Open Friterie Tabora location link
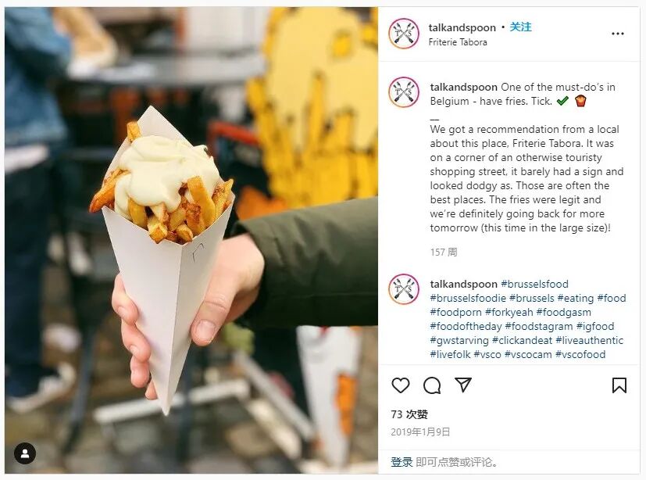The width and height of the screenshot is (646, 480). click(x=457, y=42)
